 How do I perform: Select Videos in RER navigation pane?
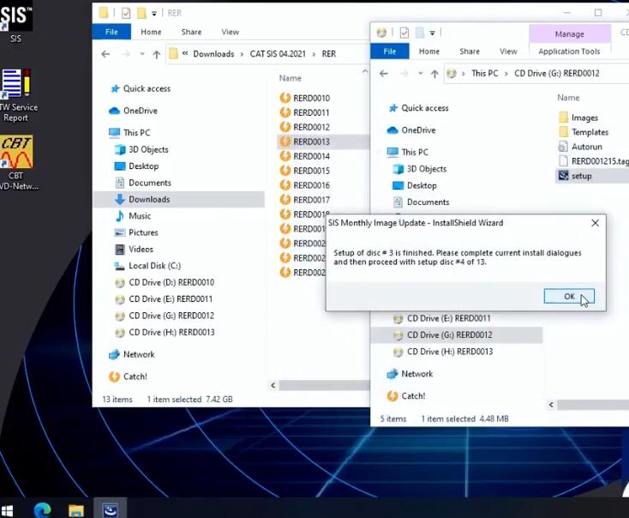tap(141, 250)
